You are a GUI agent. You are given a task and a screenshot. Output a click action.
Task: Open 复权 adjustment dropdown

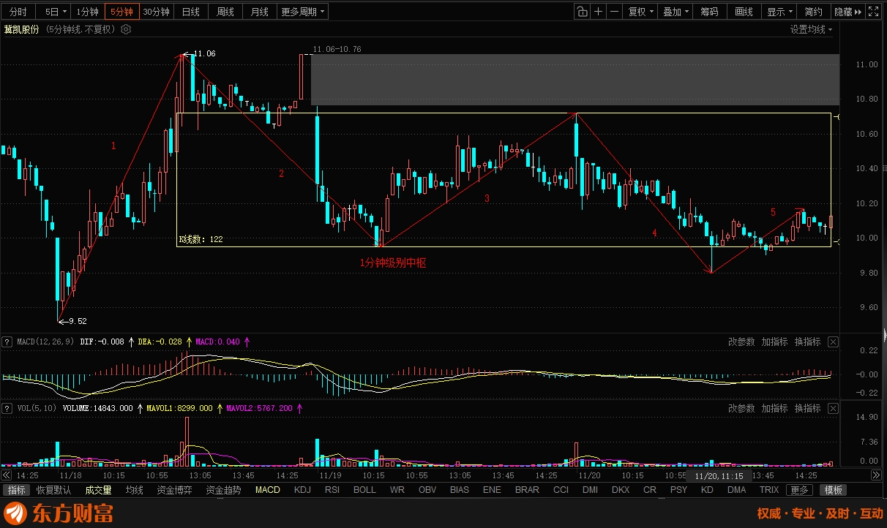pyautogui.click(x=640, y=12)
